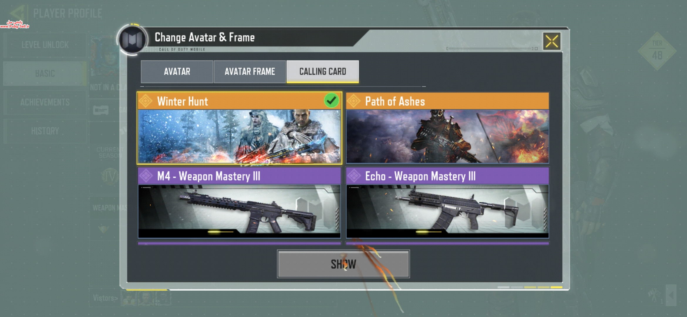
Task: Open the Achievements section
Action: coord(45,102)
